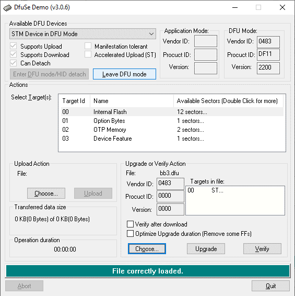This screenshot has height=296, width=295.
Task: Click Leave DFU mode button
Action: pos(124,74)
